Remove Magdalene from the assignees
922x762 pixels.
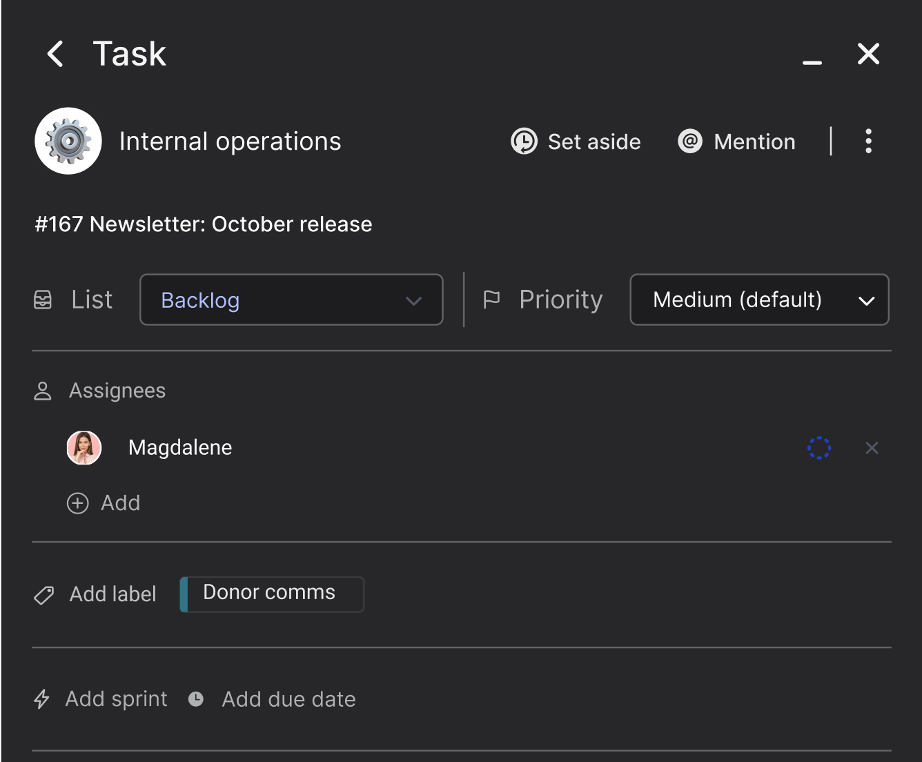[872, 448]
